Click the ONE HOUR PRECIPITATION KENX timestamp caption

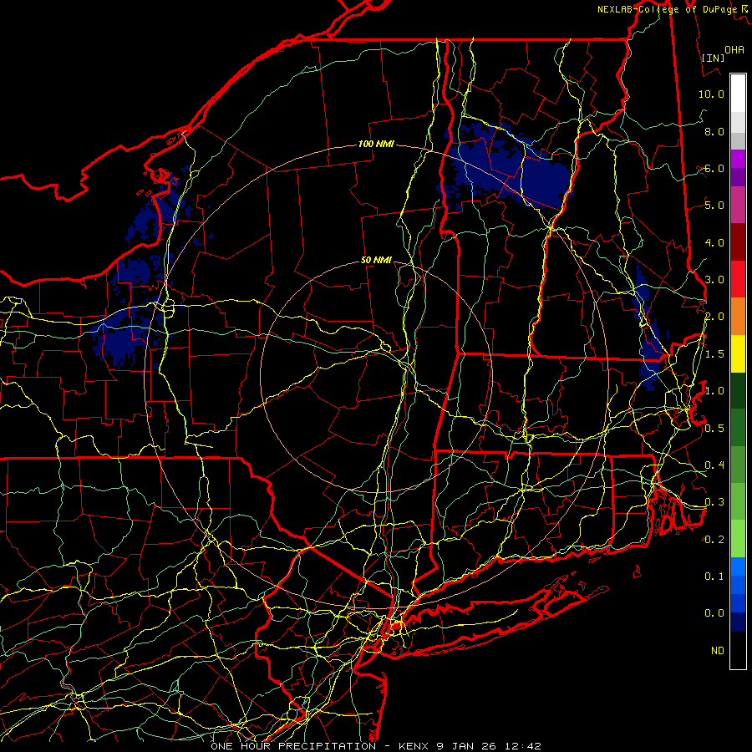pos(376,746)
